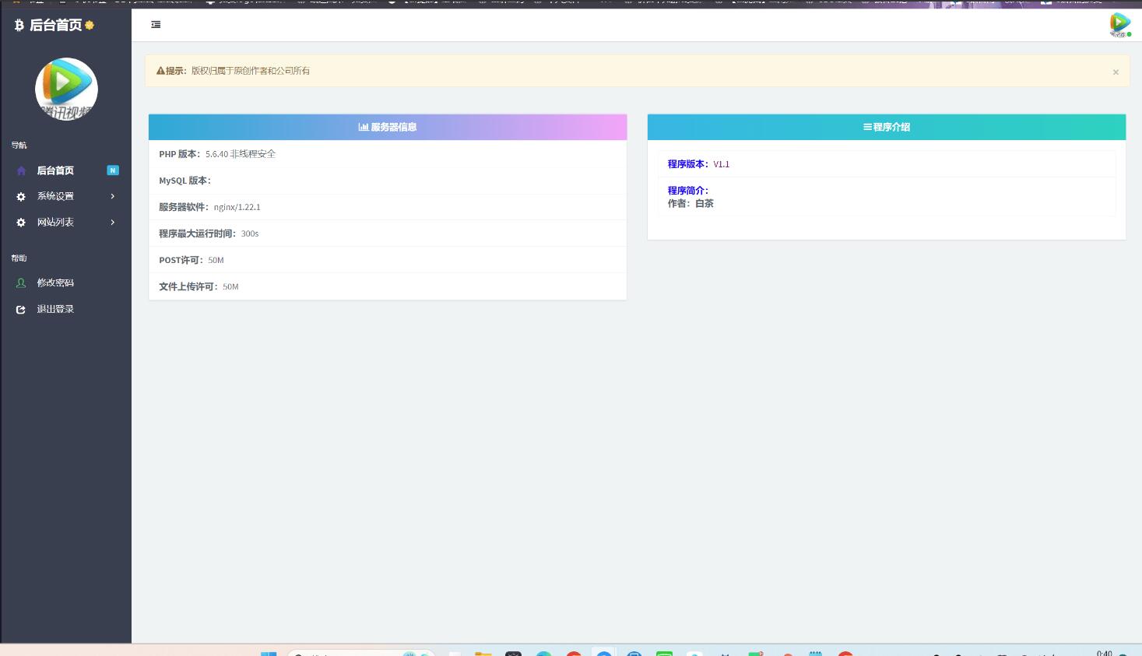Click the bar chart icon in 服务器信息 header
This screenshot has height=656, width=1142.
coord(363,127)
